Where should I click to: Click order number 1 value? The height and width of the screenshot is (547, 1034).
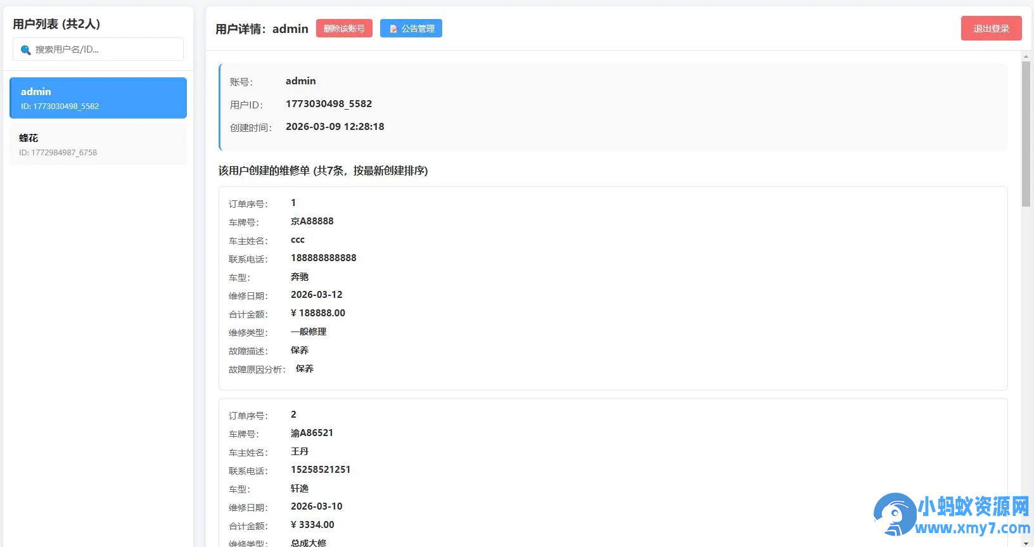tap(293, 203)
